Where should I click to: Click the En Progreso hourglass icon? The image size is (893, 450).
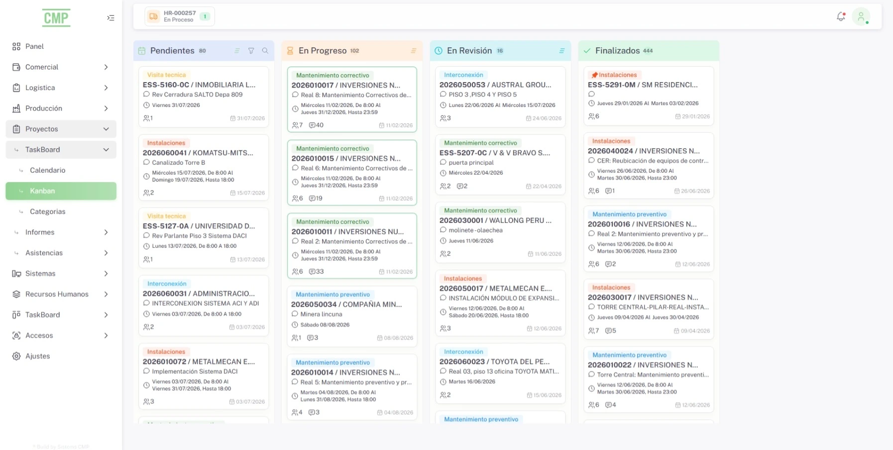(x=290, y=51)
